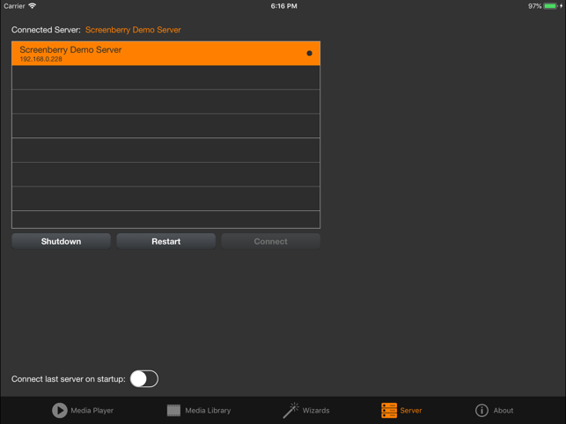Click the Shutdown button
566x424 pixels.
pyautogui.click(x=61, y=241)
